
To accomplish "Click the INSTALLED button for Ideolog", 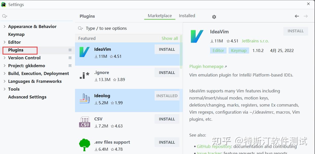I will (x=167, y=96).
